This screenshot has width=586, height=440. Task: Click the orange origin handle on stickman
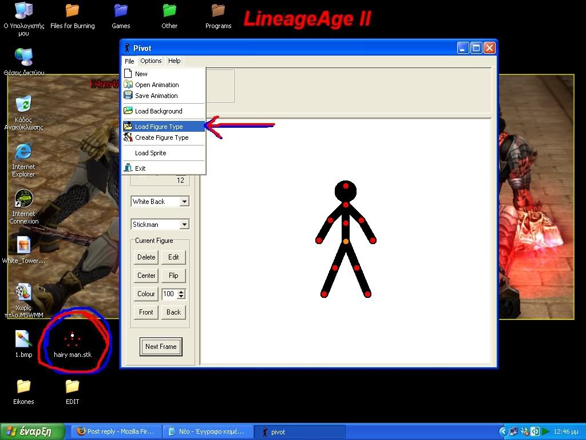[x=346, y=242]
